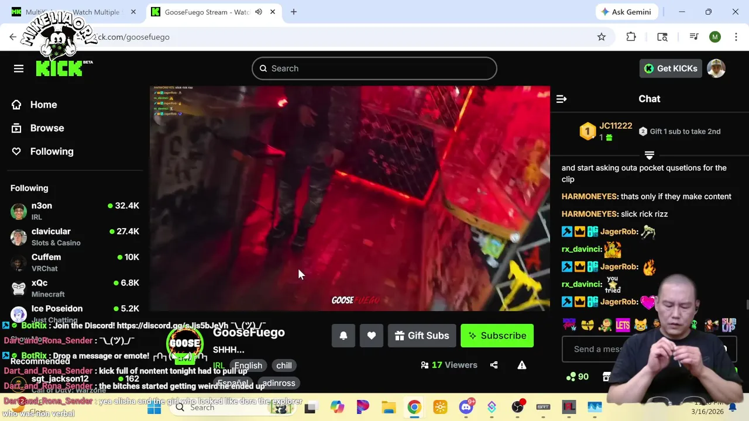
Task: Click HARMONEYES username on slick rick rizz message
Action: coord(590,214)
